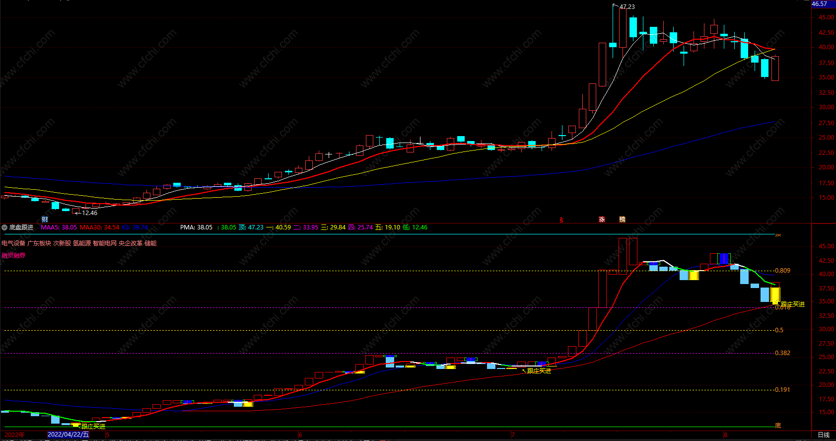Open the 智能电网 concept tag
This screenshot has height=441, width=836.
(x=105, y=243)
